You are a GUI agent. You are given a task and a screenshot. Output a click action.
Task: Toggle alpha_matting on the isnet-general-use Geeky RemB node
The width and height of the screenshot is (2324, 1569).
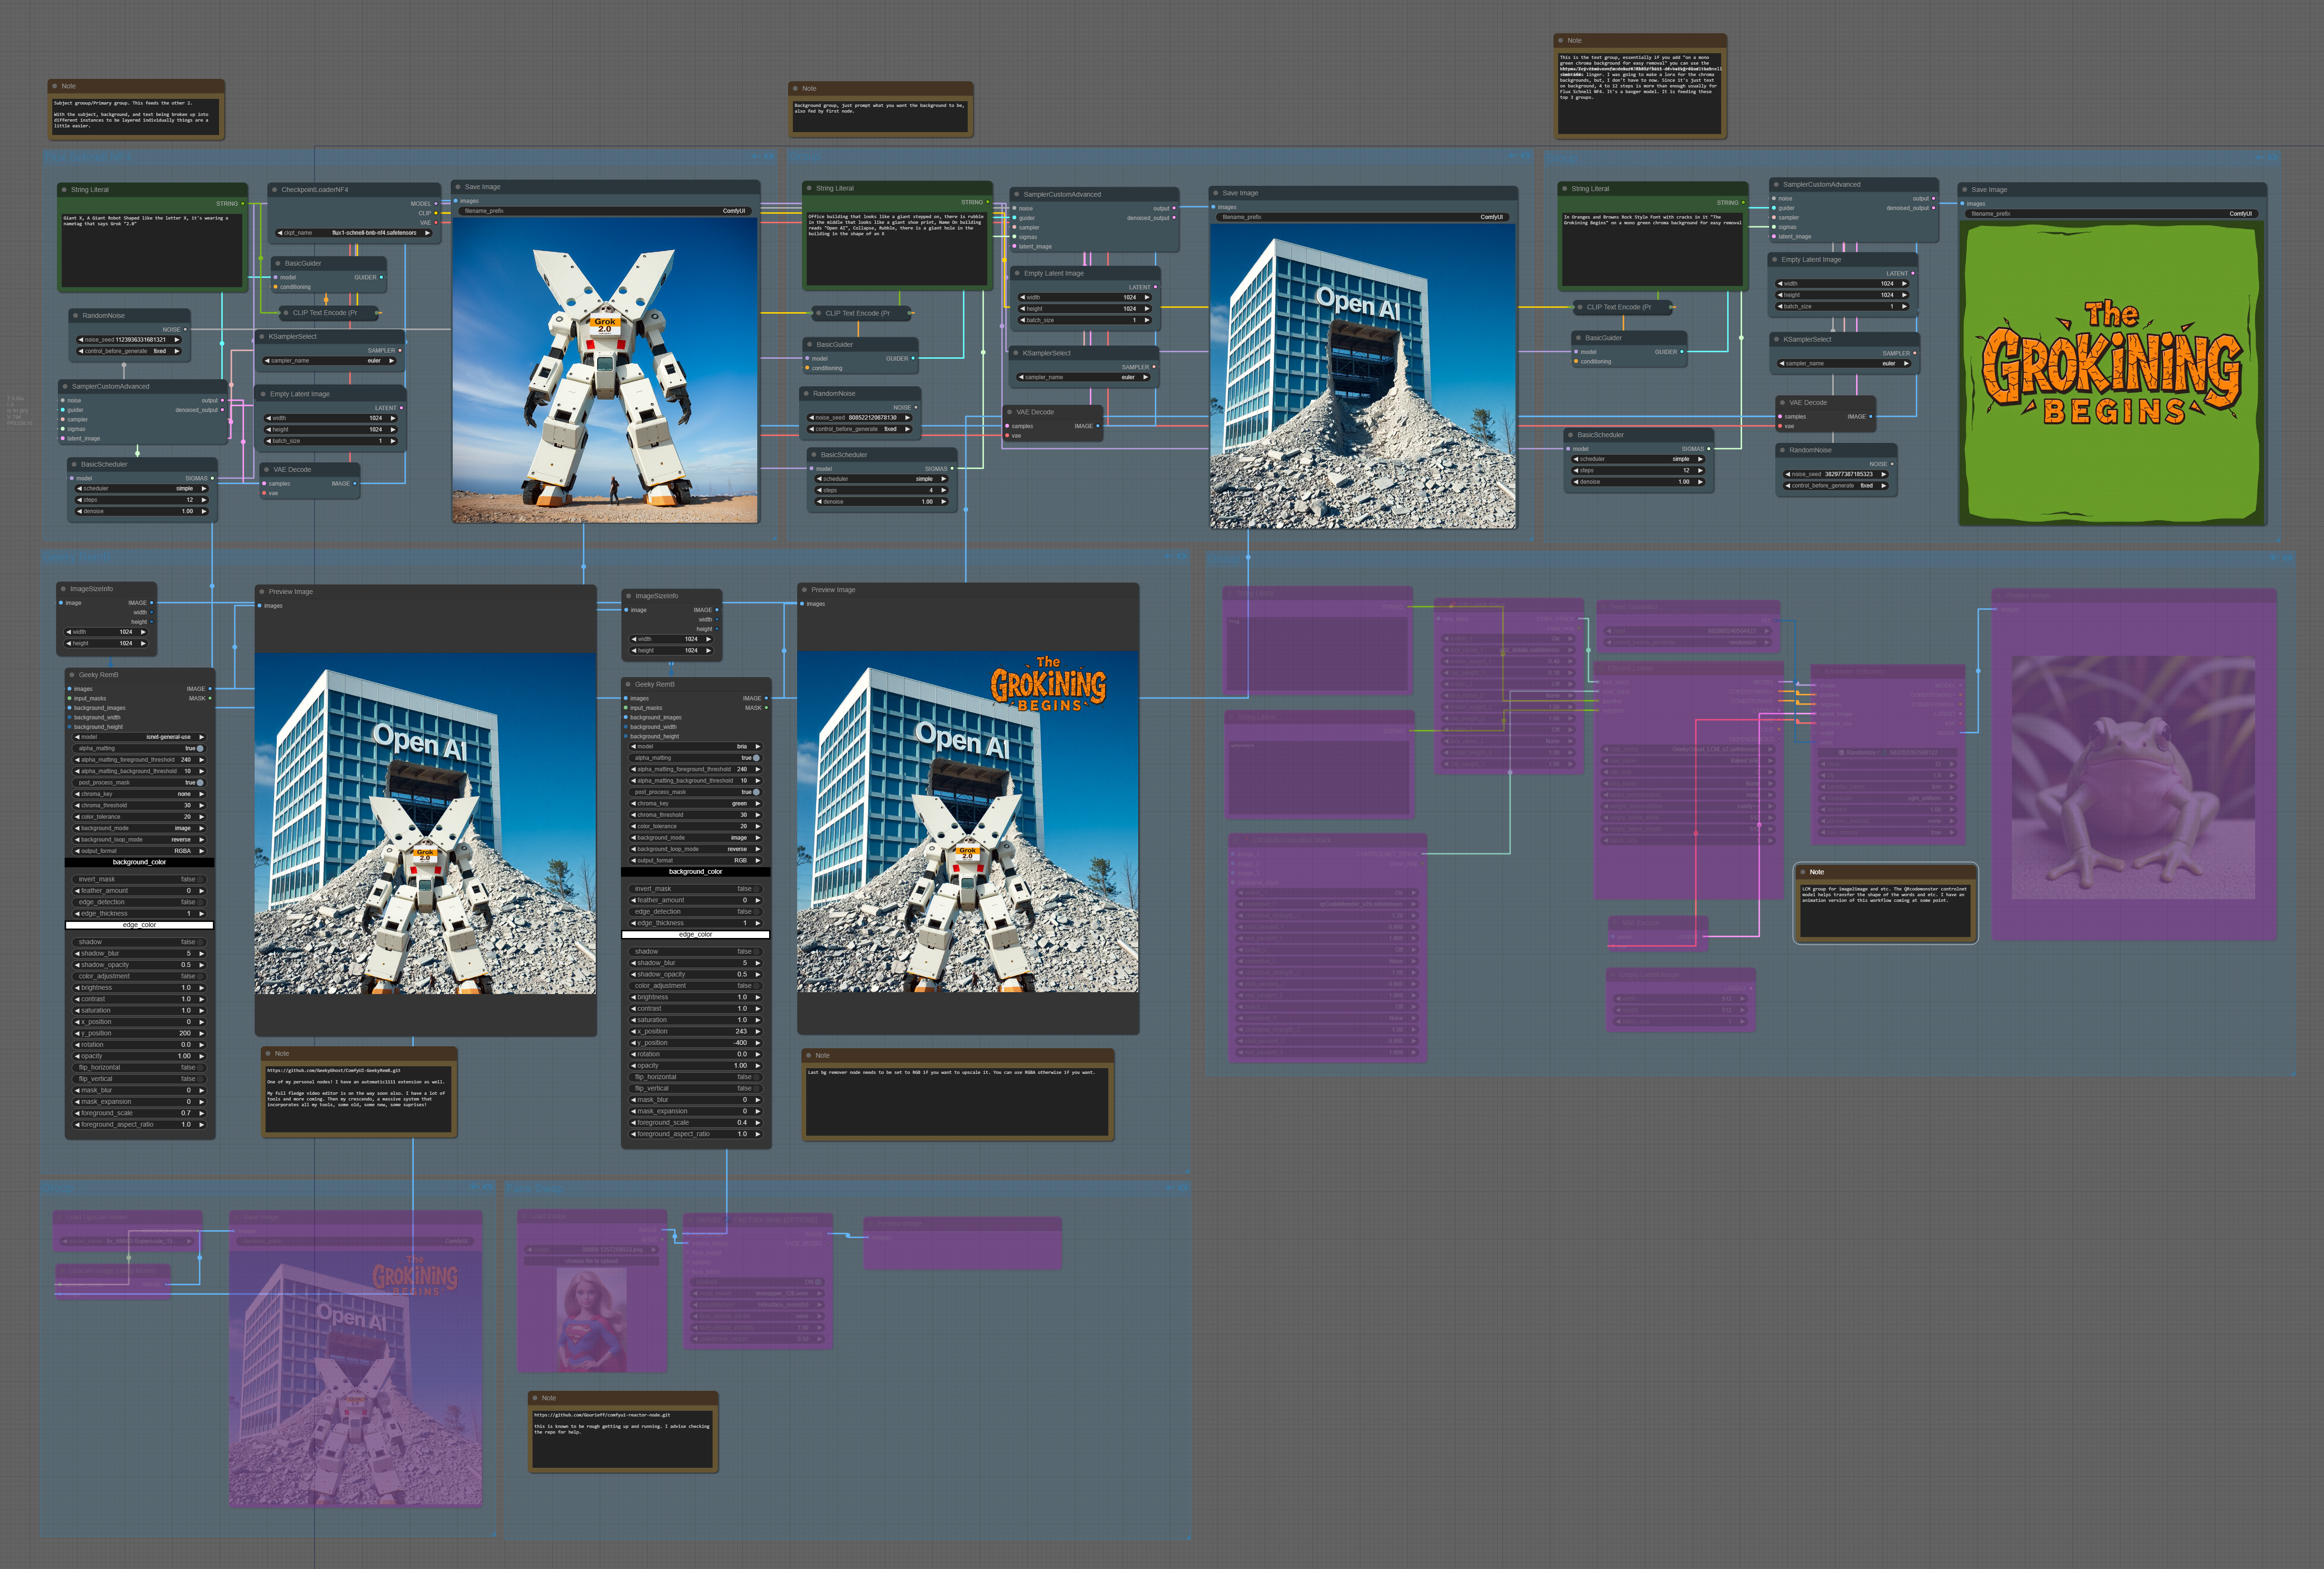200,748
